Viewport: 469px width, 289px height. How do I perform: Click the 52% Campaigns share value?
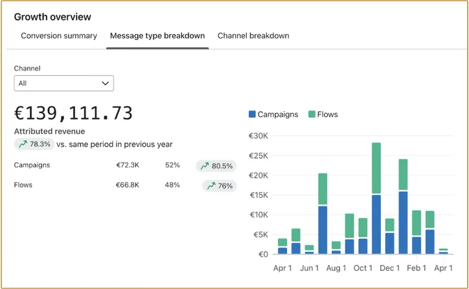172,165
